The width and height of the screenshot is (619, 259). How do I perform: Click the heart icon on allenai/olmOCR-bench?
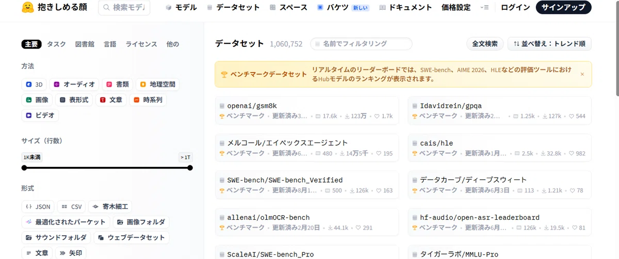(357, 228)
